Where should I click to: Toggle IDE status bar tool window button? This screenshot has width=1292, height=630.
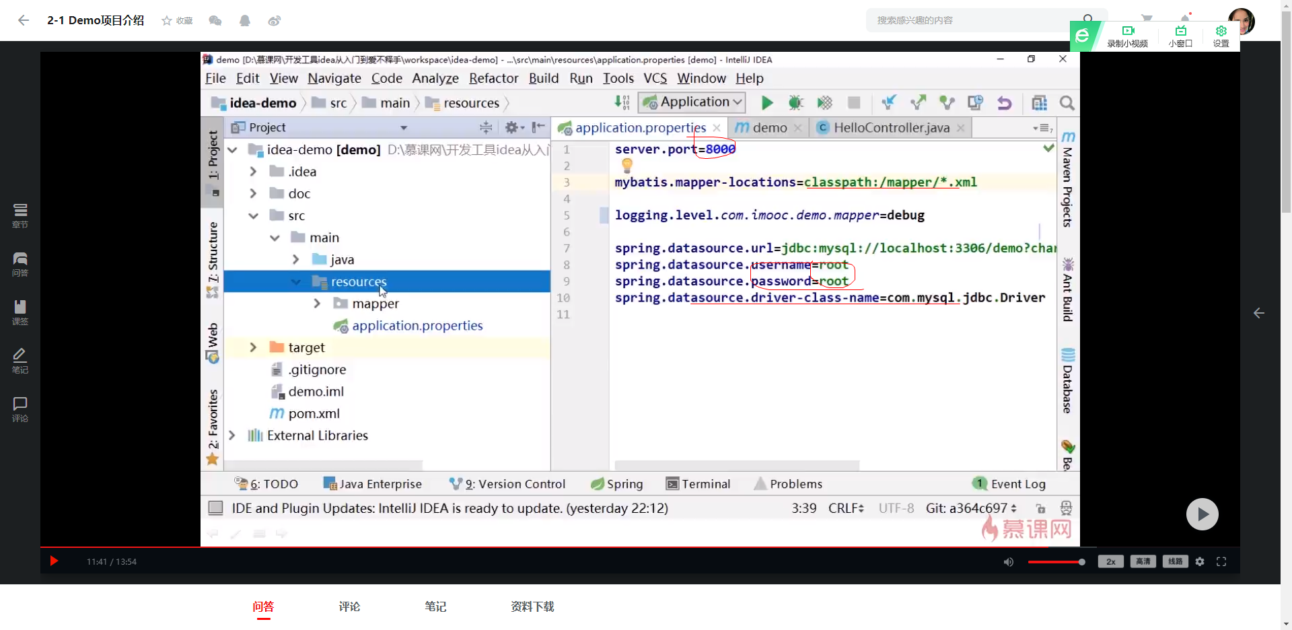215,508
